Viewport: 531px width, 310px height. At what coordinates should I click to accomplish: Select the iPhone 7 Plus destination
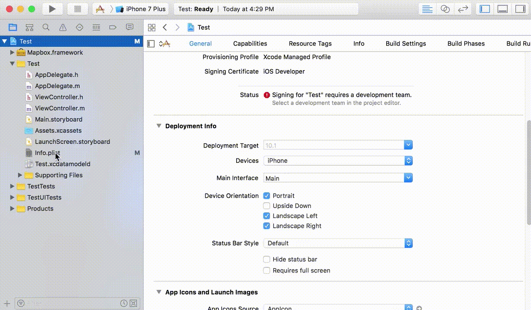[x=141, y=9]
